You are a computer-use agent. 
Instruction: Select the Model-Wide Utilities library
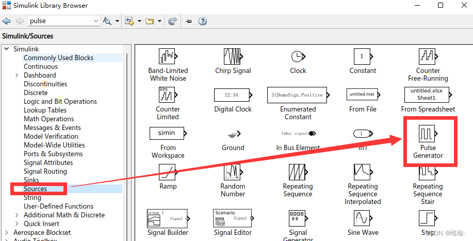(54, 145)
